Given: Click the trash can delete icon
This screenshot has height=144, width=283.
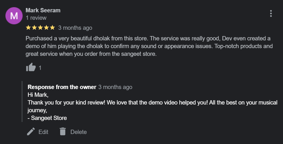Looking at the screenshot, I should 63,132.
